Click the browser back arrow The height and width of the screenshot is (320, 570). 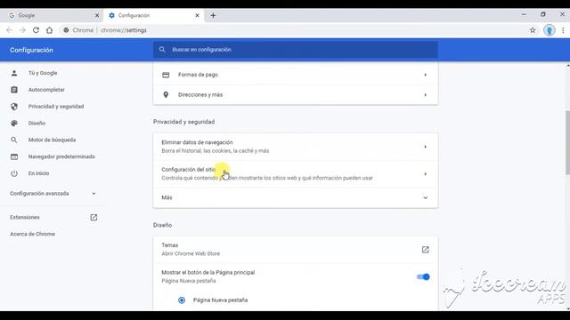[9, 30]
